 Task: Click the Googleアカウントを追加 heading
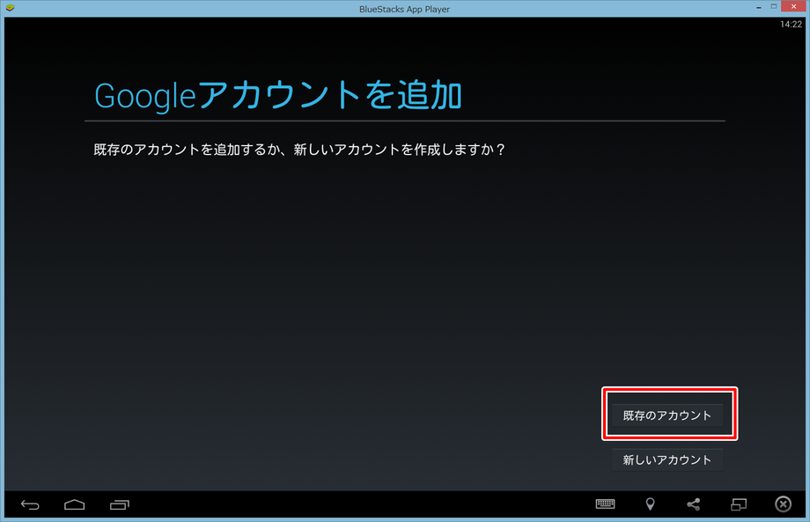(279, 96)
